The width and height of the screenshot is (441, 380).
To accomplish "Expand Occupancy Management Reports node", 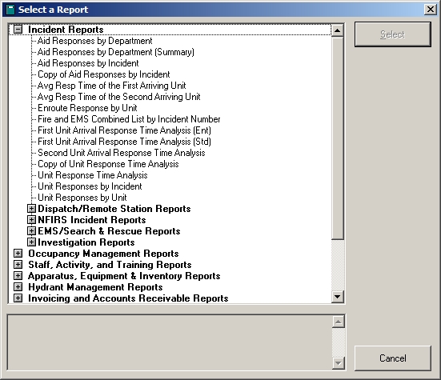I will [x=18, y=254].
